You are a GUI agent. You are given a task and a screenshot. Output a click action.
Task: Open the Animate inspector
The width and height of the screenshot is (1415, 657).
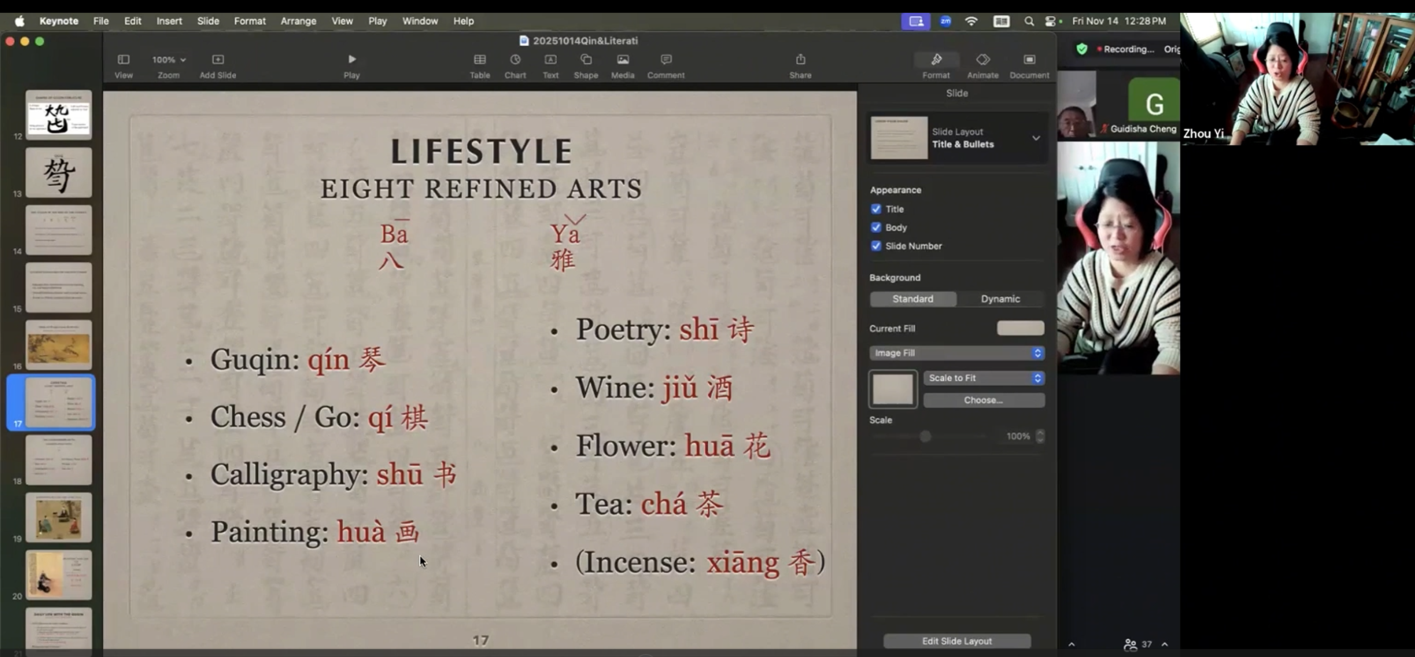click(982, 60)
